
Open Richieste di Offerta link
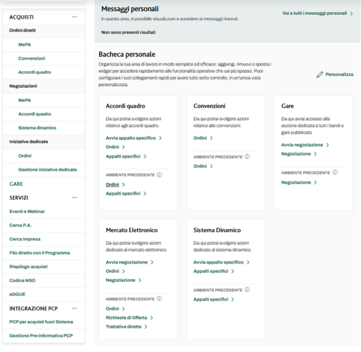pyautogui.click(x=127, y=317)
